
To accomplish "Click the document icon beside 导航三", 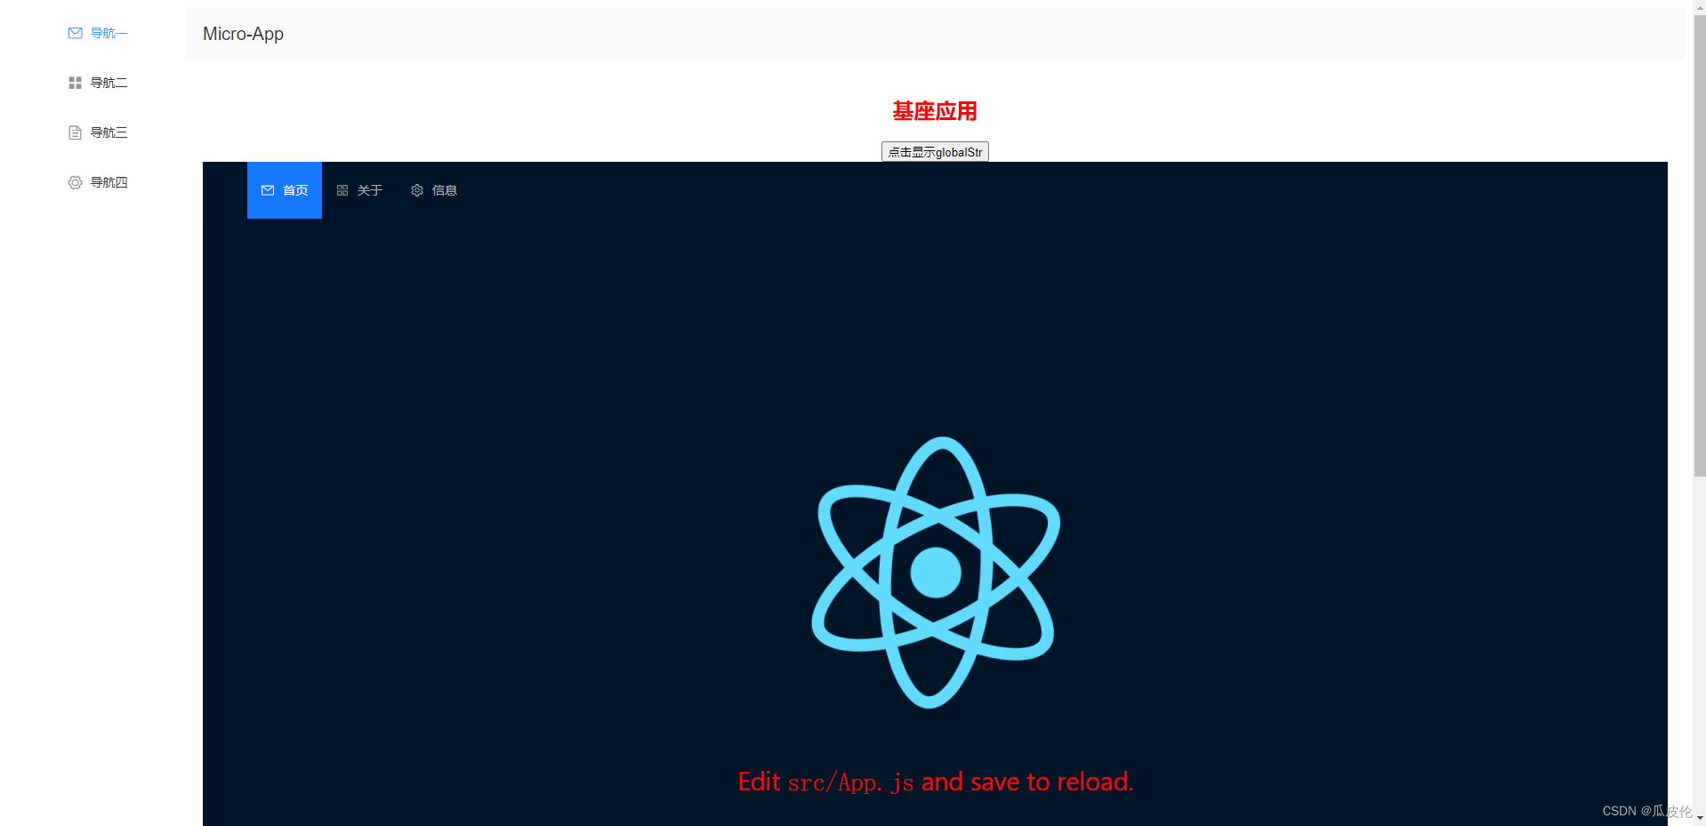I will [76, 132].
